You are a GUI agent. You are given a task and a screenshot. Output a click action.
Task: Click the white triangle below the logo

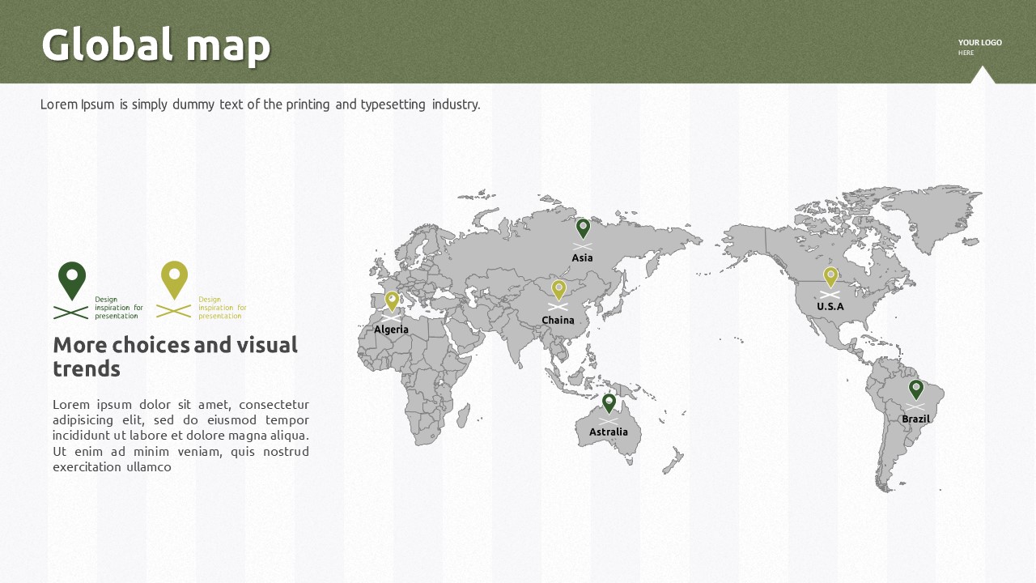983,75
